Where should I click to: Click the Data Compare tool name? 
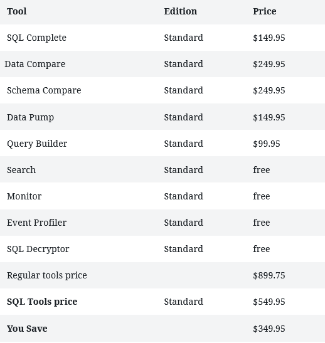(35, 65)
